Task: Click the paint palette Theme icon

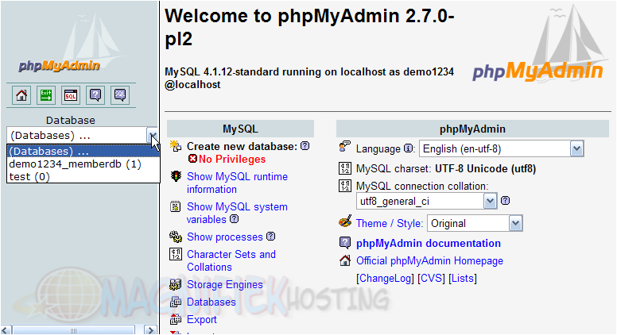Action: pos(345,221)
